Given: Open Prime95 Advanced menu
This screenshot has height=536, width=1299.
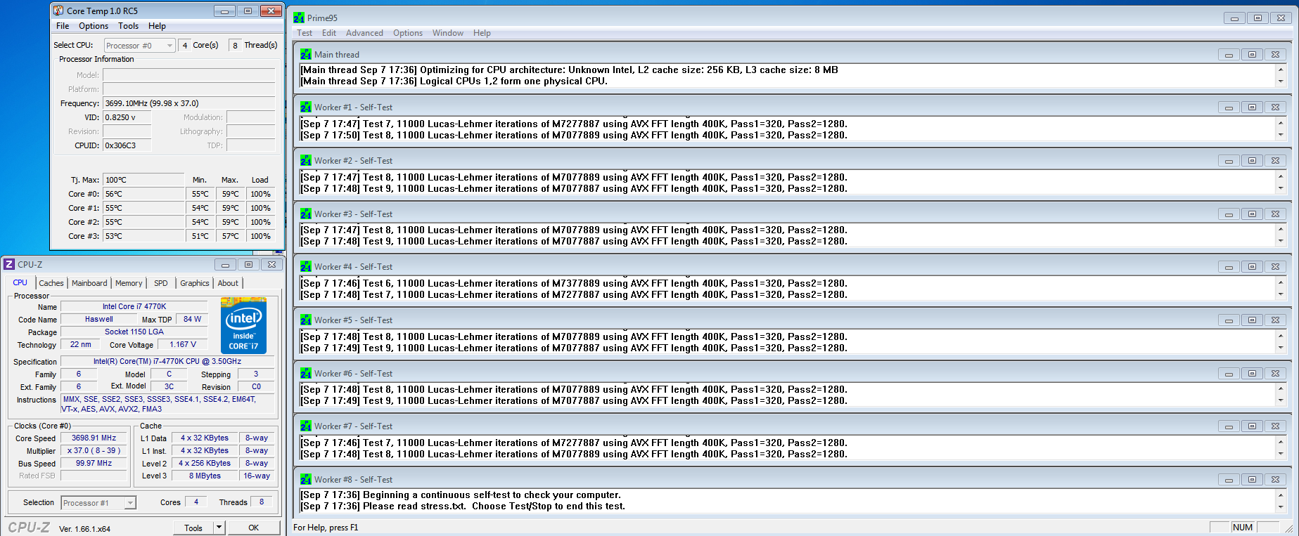Looking at the screenshot, I should [364, 33].
